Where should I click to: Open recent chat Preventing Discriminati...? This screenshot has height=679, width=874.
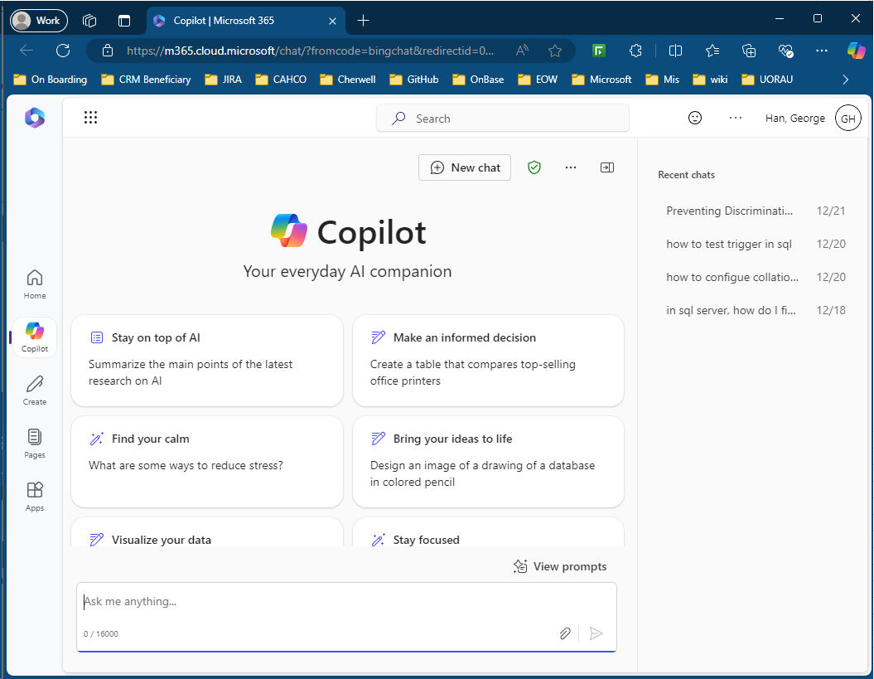[756, 211]
